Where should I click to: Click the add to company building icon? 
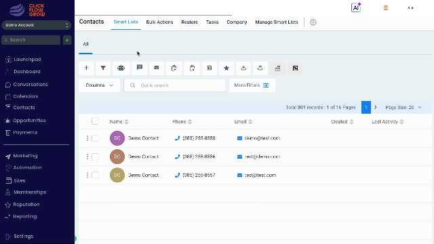277,68
